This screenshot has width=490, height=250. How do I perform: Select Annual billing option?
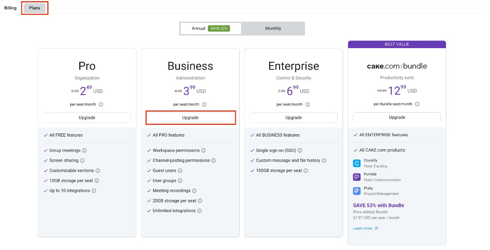(x=211, y=29)
